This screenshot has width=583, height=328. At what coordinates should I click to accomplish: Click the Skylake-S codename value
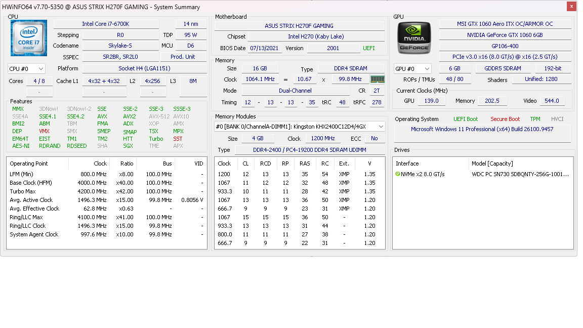pyautogui.click(x=120, y=46)
